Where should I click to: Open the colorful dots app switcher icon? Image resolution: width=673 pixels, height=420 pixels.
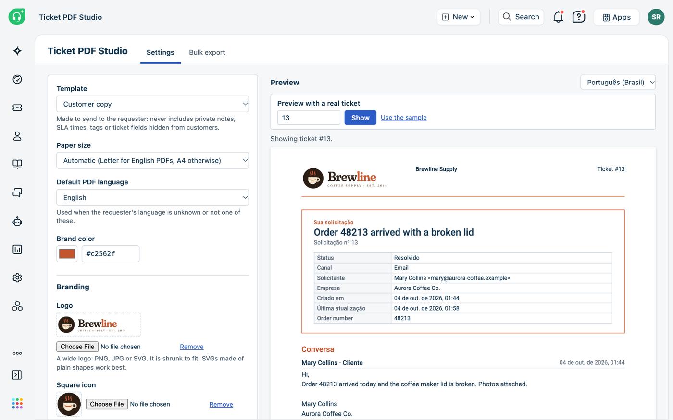point(17,403)
